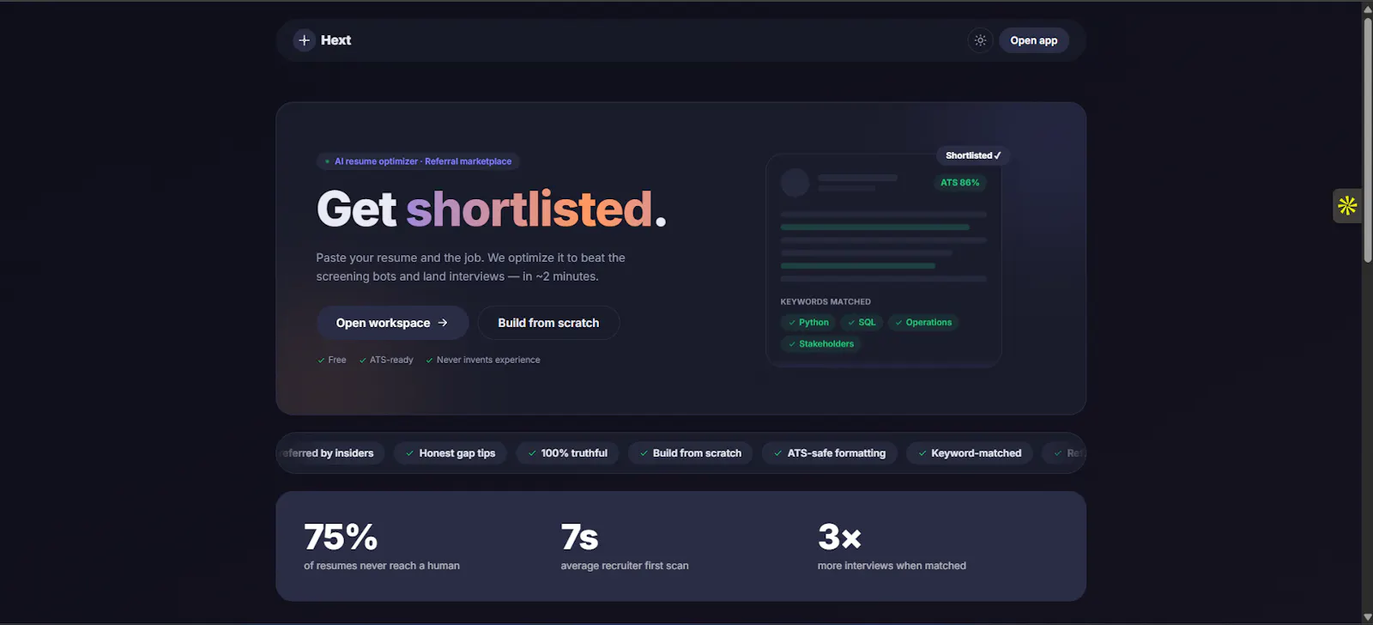This screenshot has height=625, width=1373.
Task: Click 'more interviews when matched' text
Action: pos(892,566)
